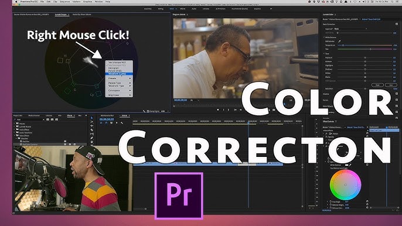
Task: Toggle the 32-bit Color effects filter icon
Action: (52, 119)
